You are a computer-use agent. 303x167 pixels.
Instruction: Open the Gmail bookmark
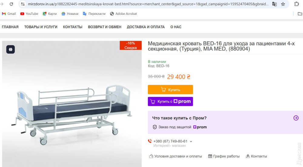pos(9,14)
